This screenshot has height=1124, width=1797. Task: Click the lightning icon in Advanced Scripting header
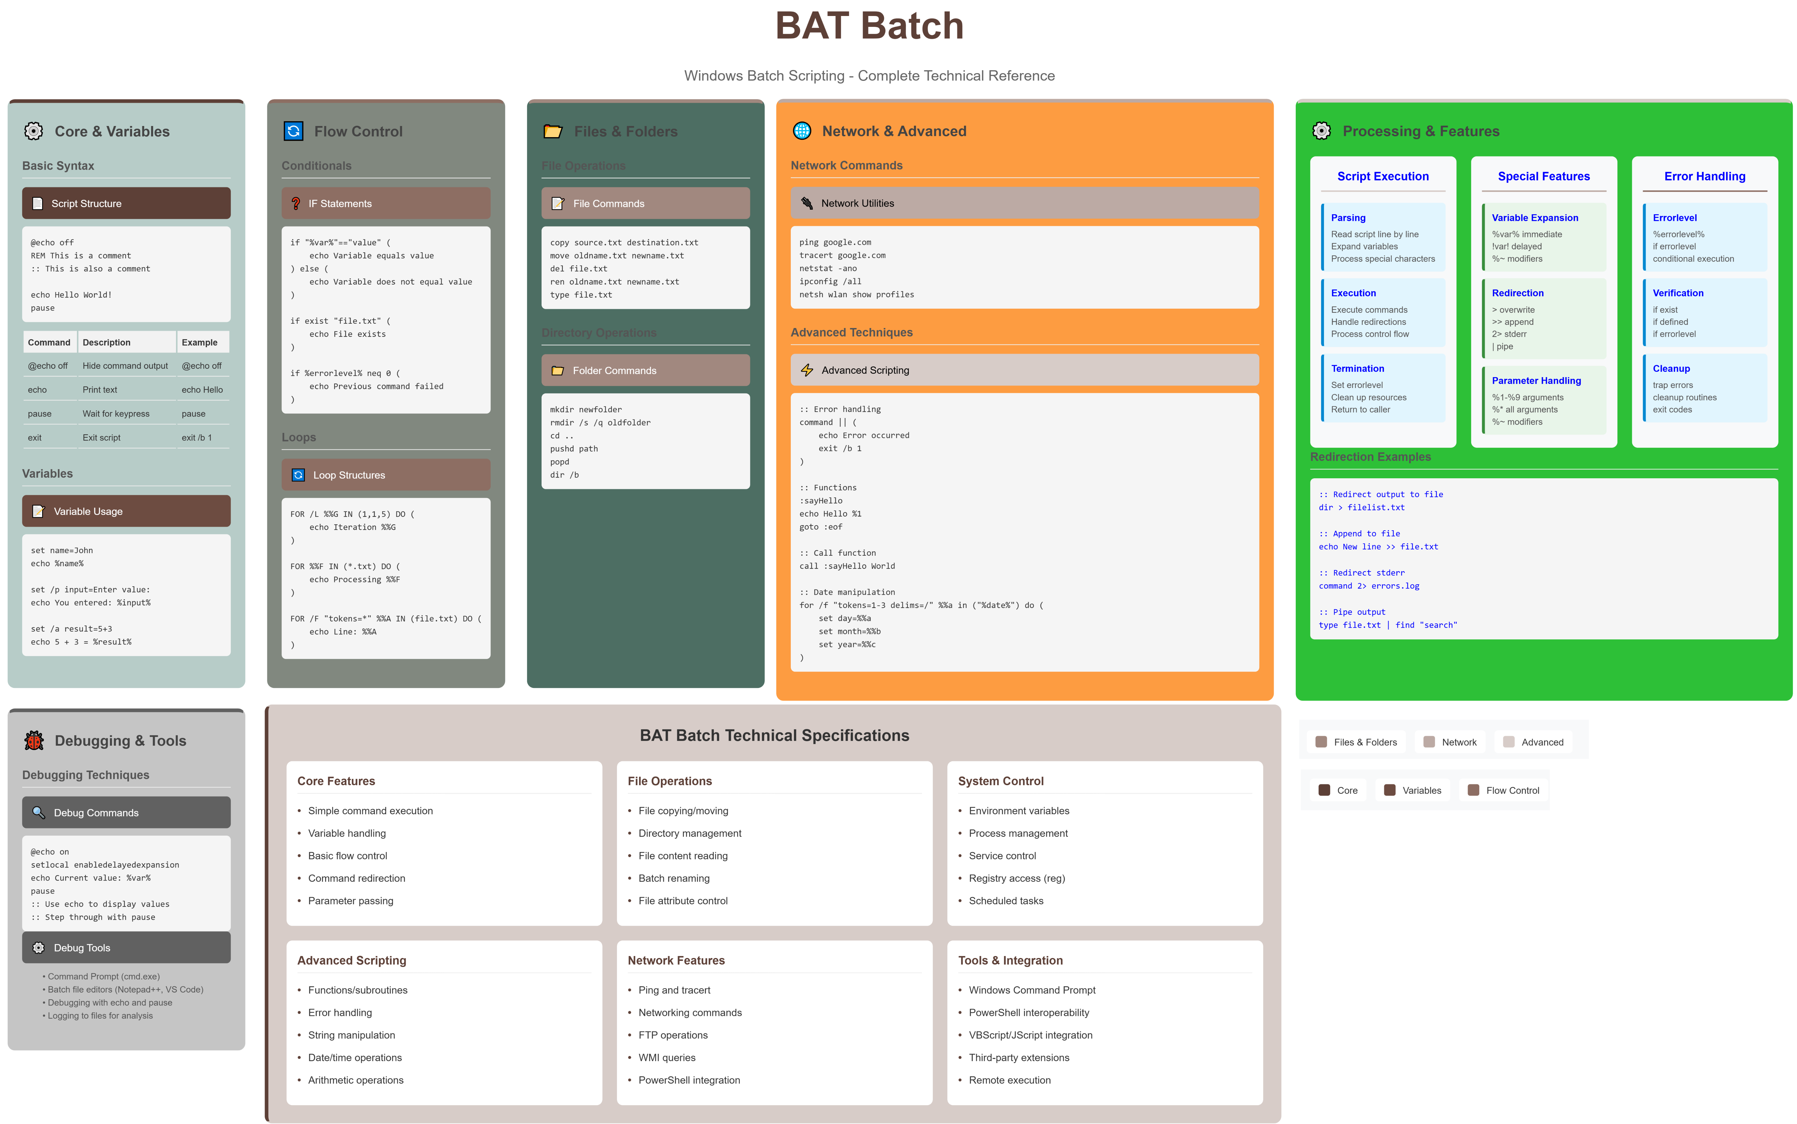click(x=807, y=370)
